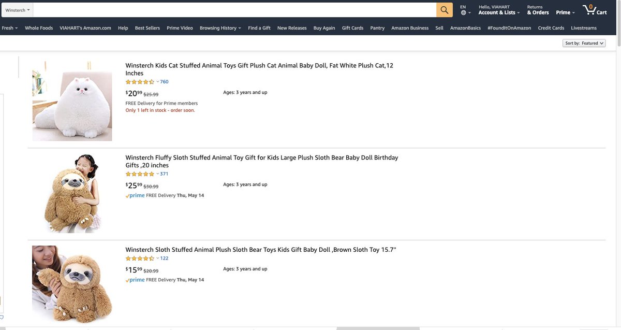Viewport: 621px width, 330px height.
Task: Open Livestreams
Action: tap(584, 28)
